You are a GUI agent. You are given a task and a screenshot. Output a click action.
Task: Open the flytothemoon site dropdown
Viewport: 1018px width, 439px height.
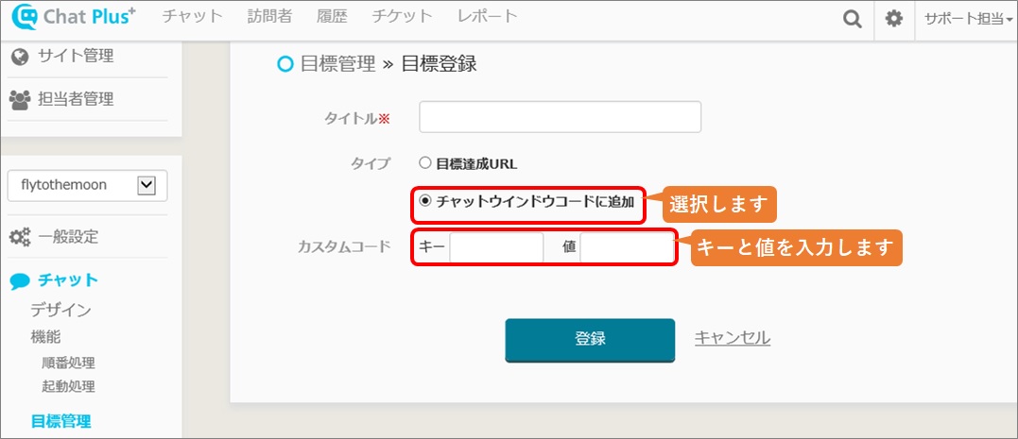(88, 186)
